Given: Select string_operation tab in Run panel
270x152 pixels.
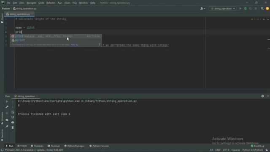Looking at the screenshot, I should (x=26, y=96).
